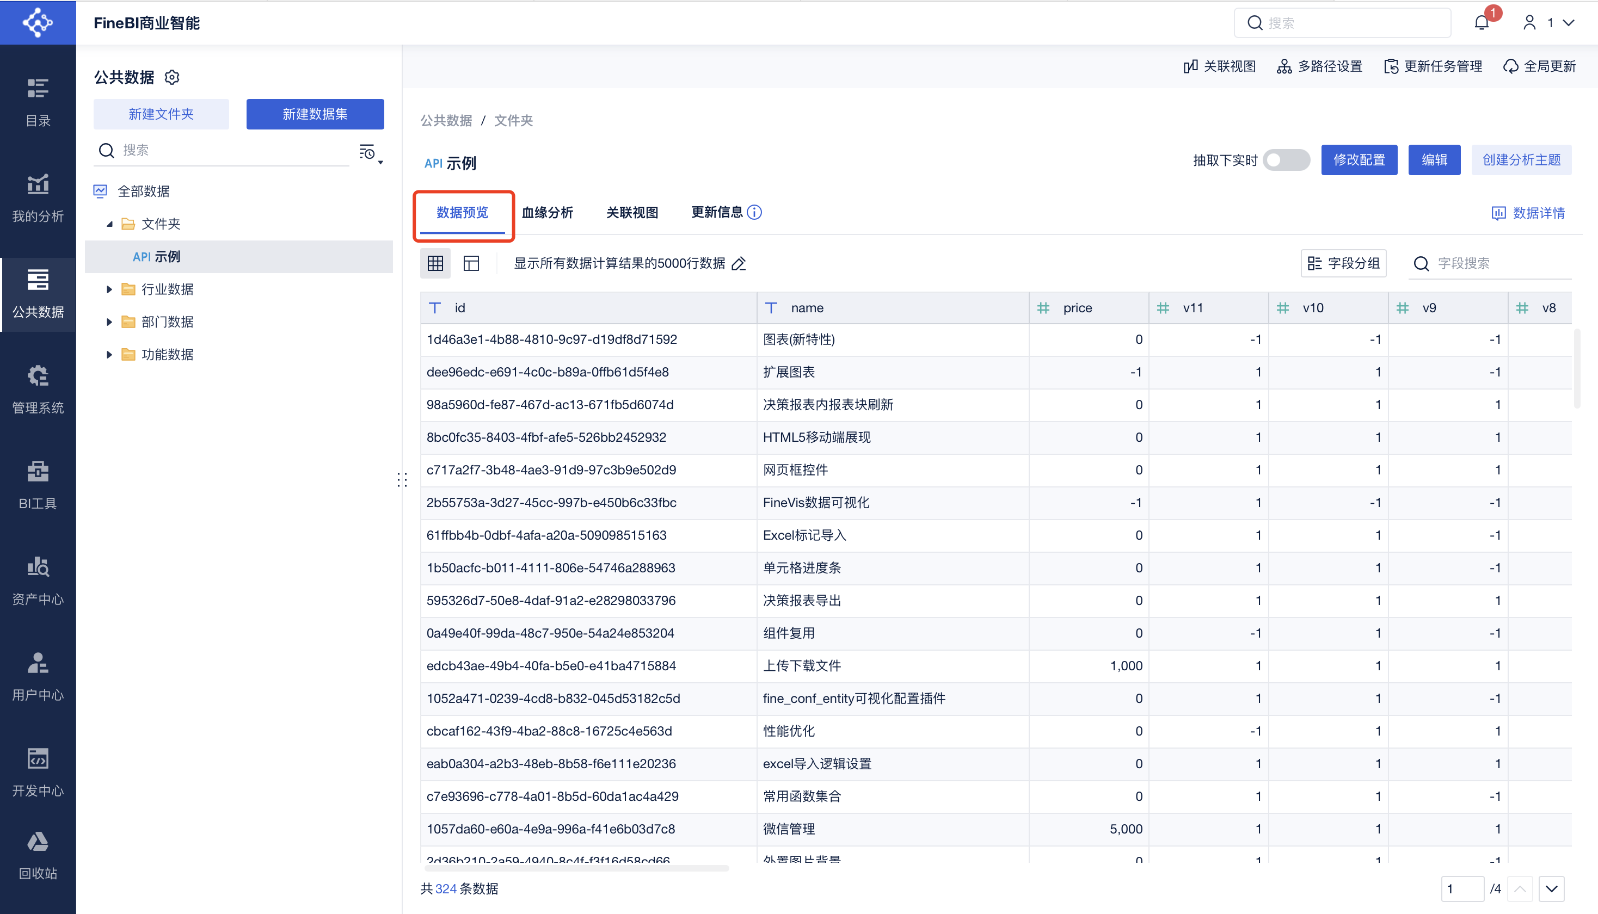Switch to grid table view icon

click(x=435, y=263)
